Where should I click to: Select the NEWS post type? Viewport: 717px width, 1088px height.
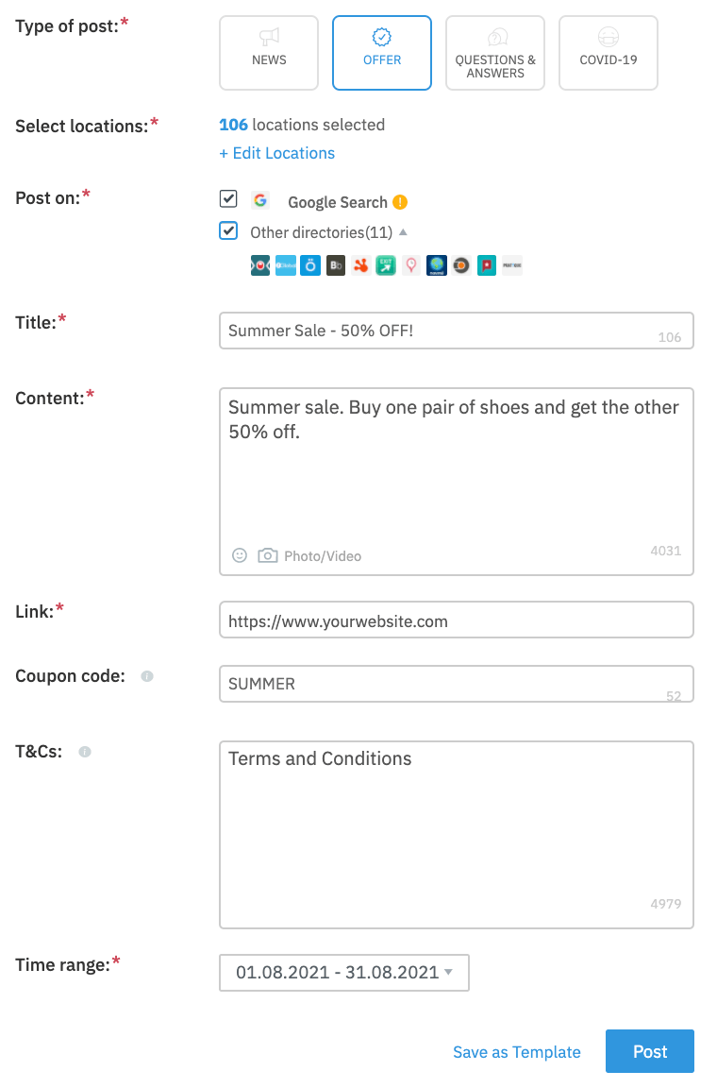tap(268, 53)
